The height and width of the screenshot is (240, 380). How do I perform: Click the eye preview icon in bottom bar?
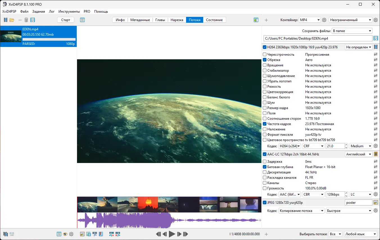[x=65, y=234]
